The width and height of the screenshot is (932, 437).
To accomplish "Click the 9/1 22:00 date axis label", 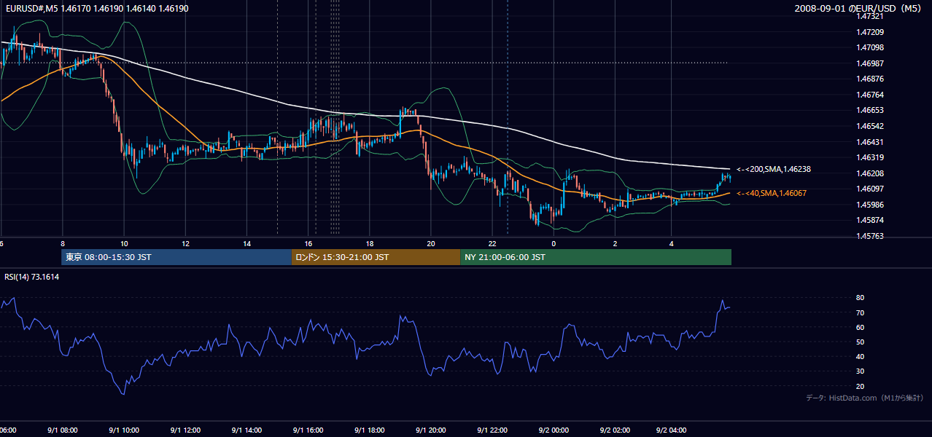I will [x=492, y=430].
